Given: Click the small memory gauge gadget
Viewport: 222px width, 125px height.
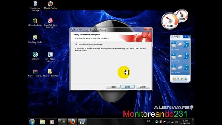Looking at the screenshot, I should (x=182, y=16).
